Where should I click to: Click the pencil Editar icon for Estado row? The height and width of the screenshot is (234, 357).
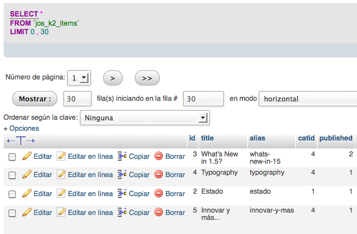27,194
